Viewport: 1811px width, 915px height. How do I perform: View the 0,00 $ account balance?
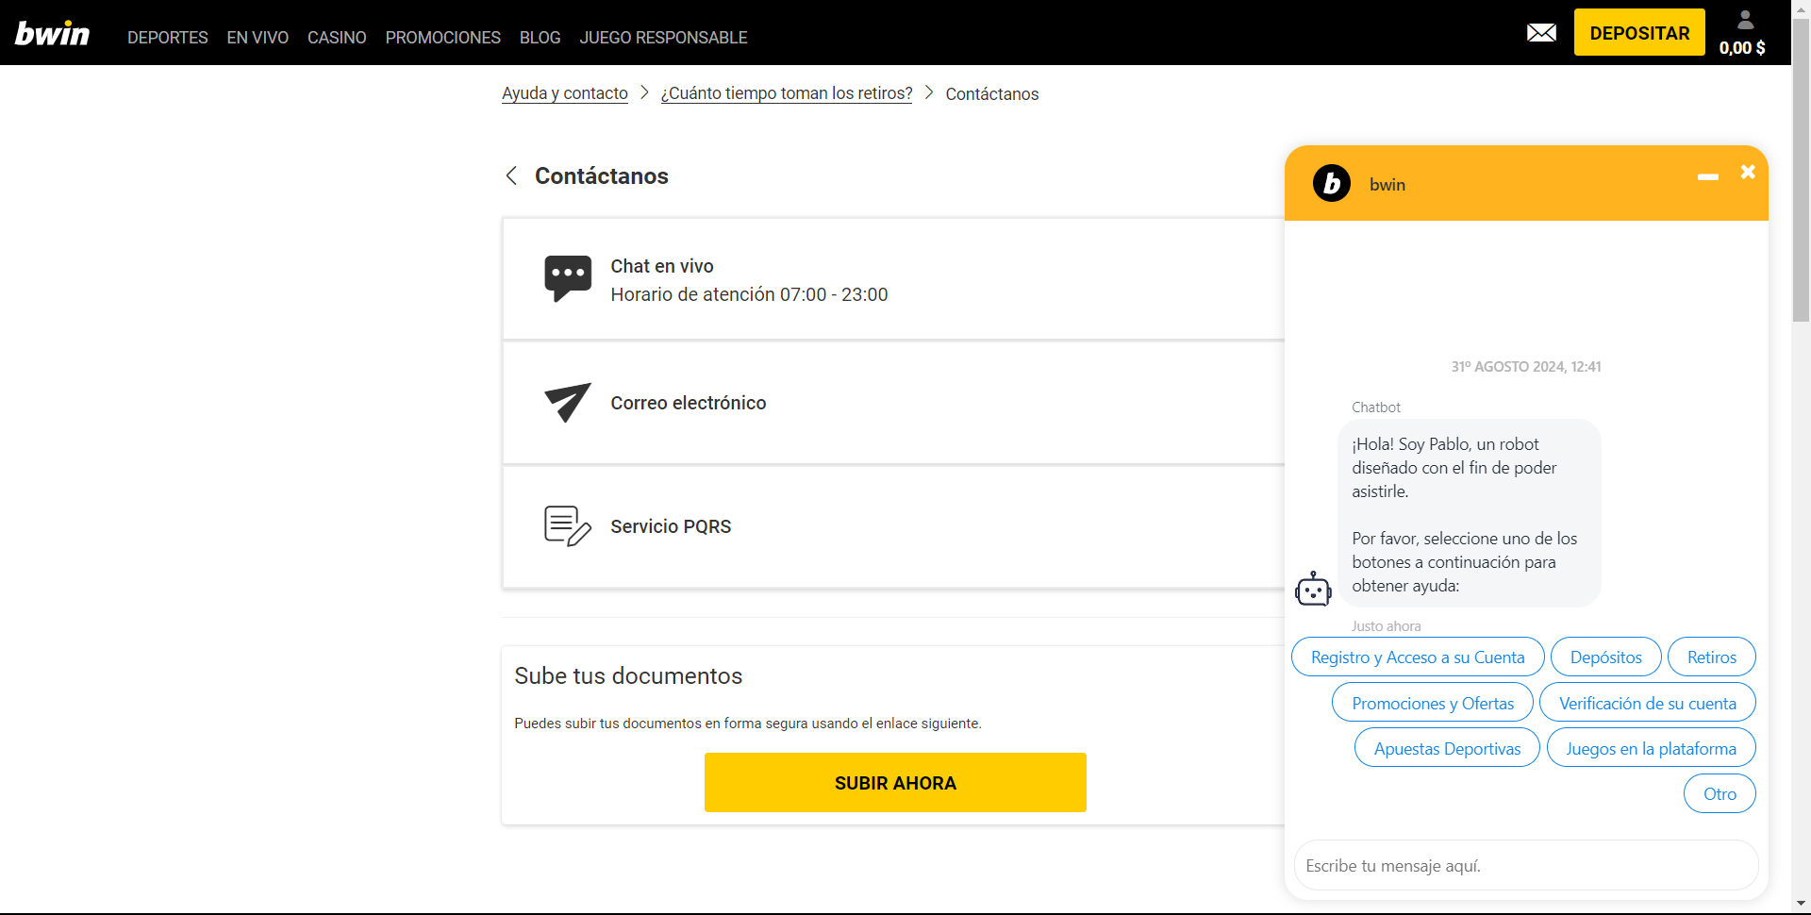[1742, 47]
